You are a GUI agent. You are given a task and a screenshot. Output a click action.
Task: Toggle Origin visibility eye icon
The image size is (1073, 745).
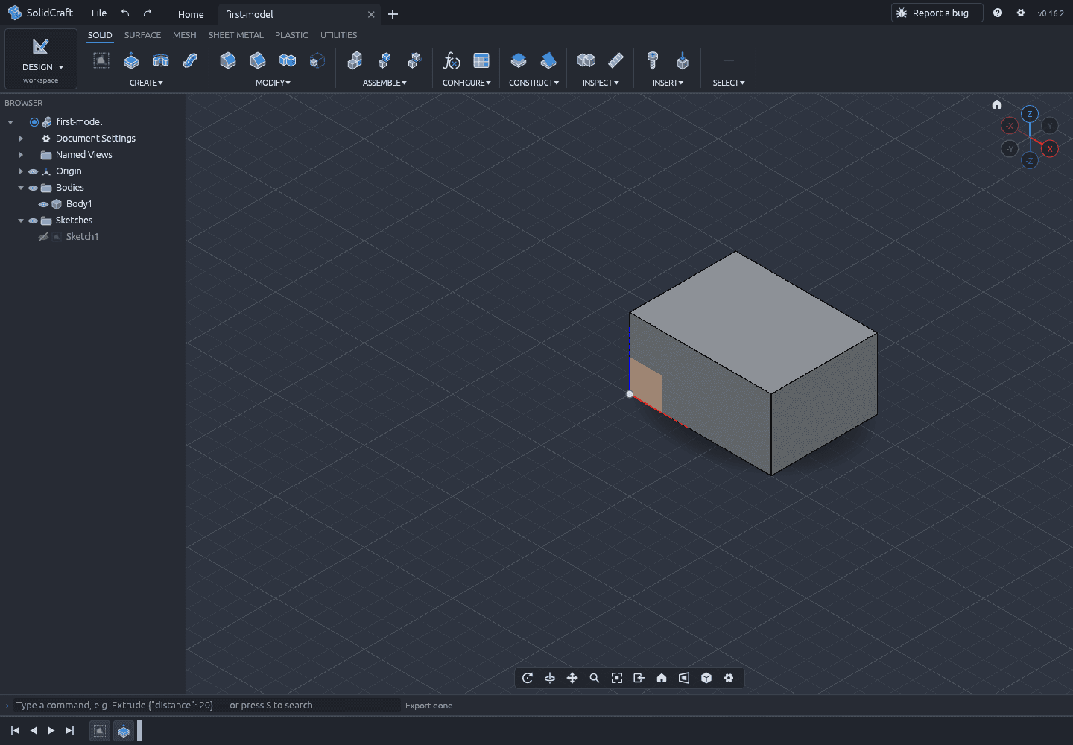pos(33,171)
